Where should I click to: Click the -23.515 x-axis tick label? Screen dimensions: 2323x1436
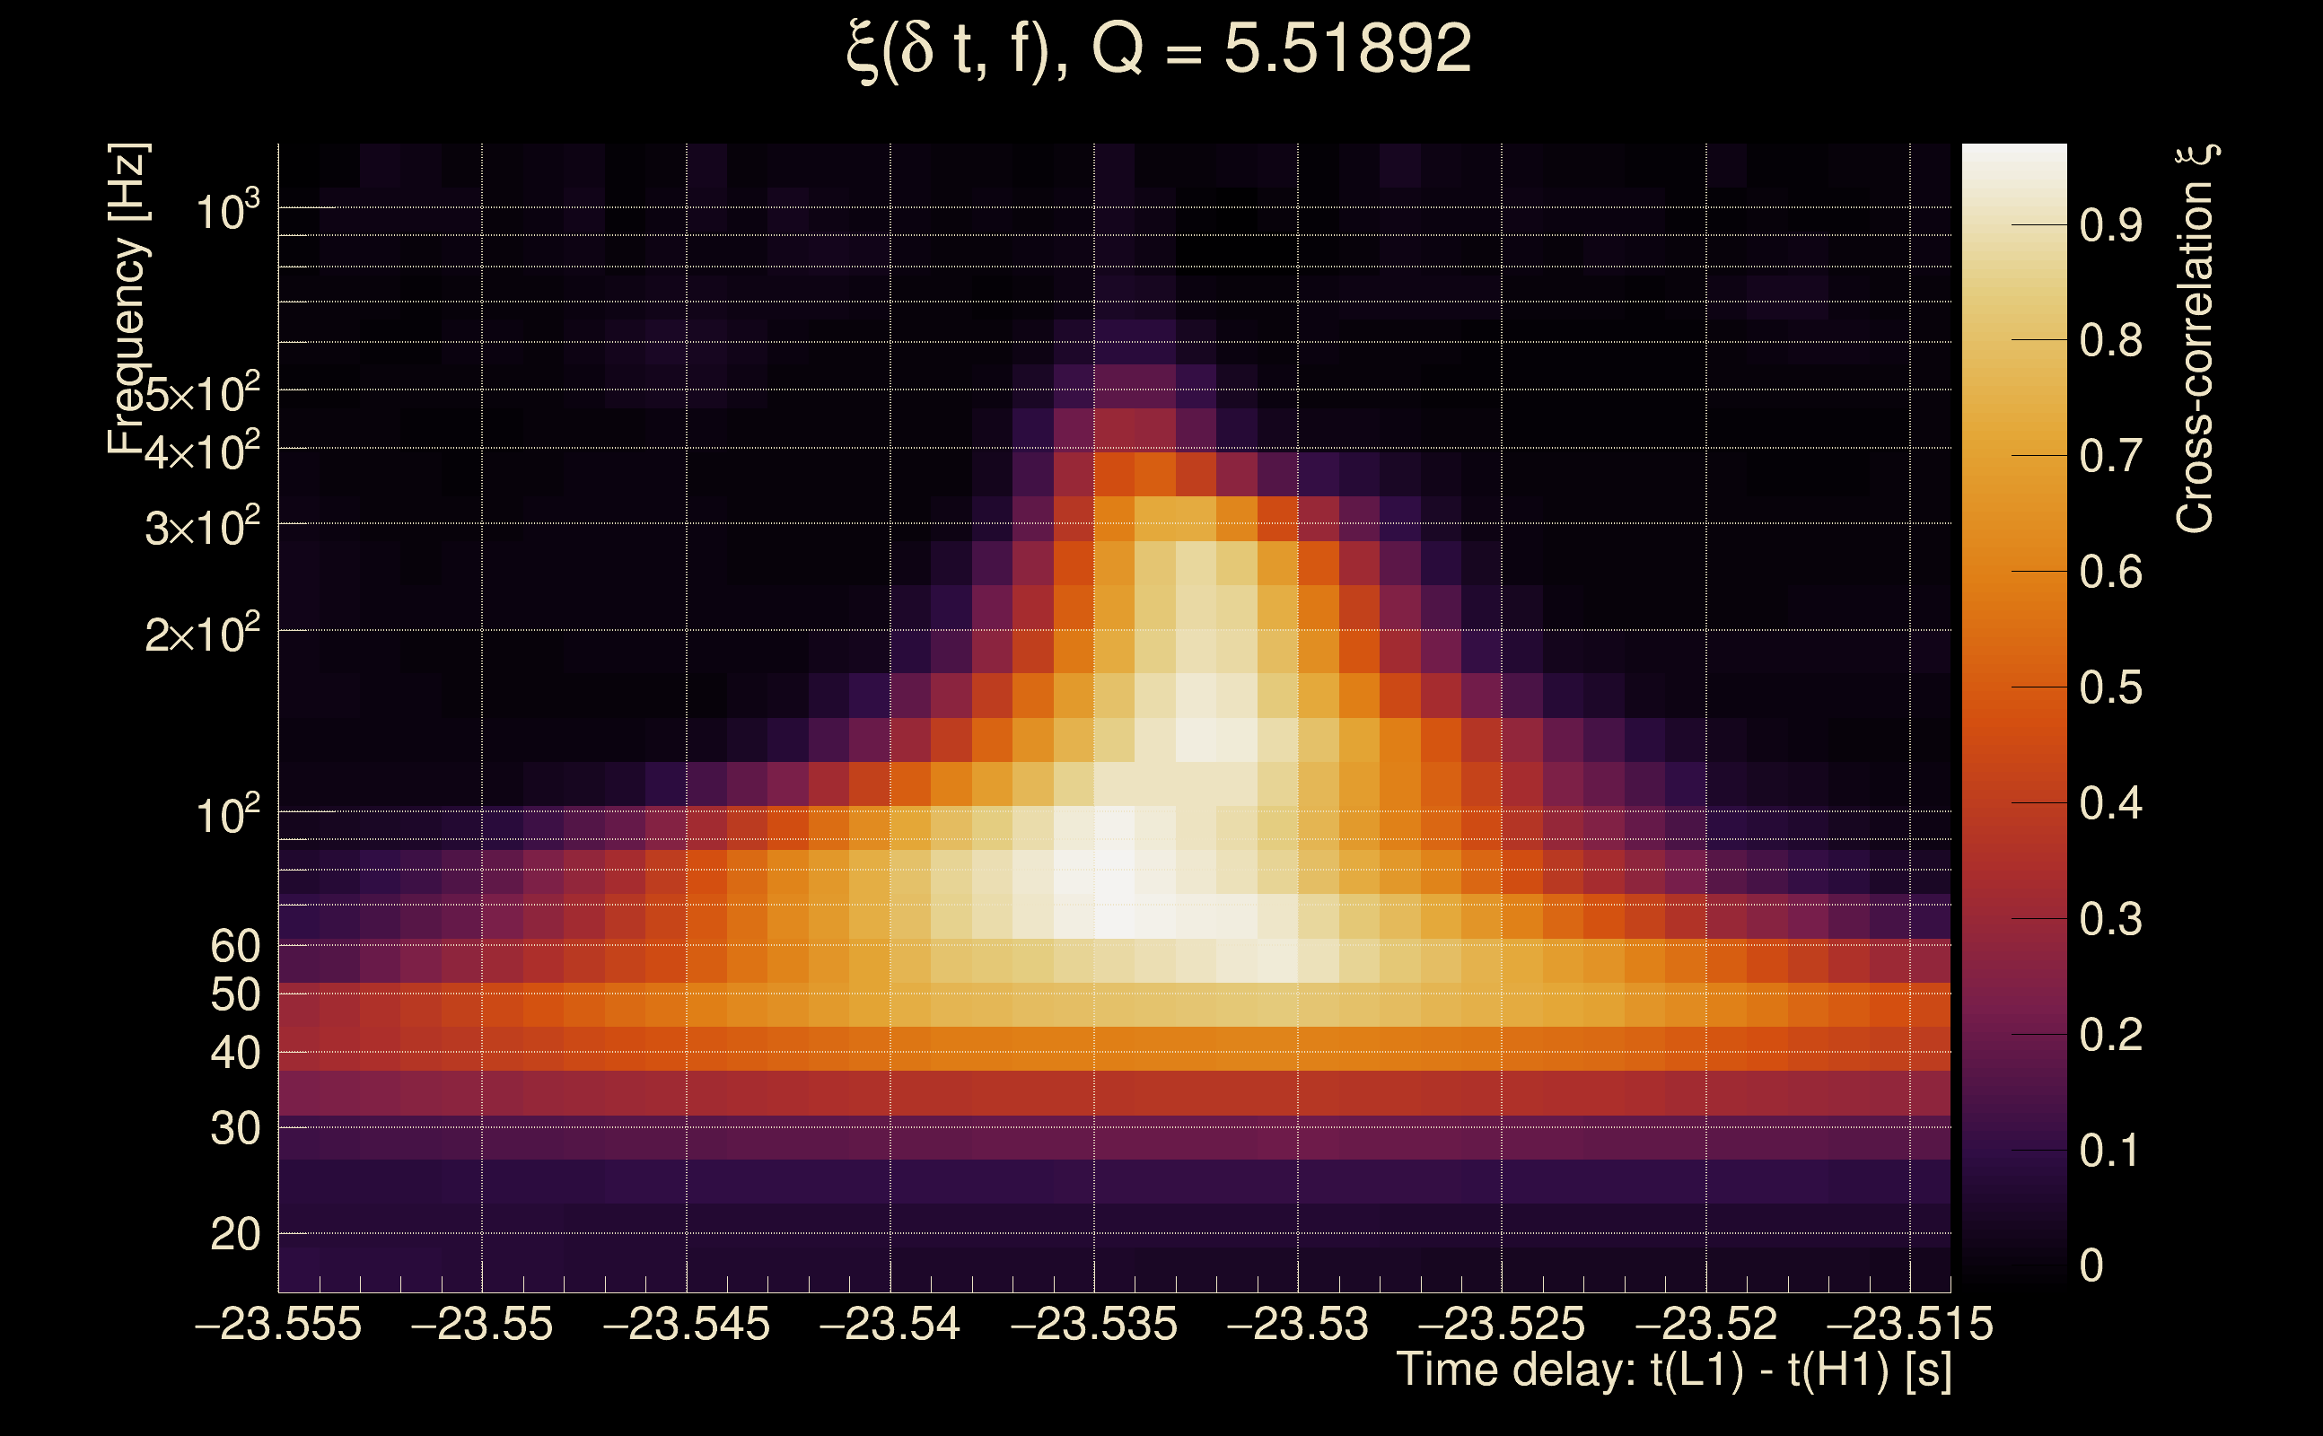(1909, 1325)
